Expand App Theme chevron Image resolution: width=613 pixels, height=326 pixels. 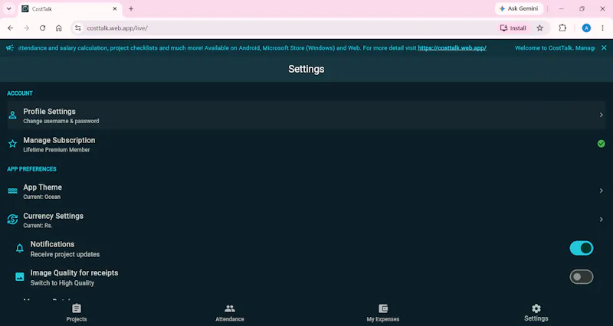coord(602,191)
